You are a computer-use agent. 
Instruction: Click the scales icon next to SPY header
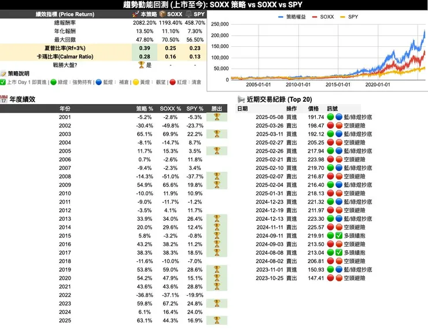pyautogui.click(x=189, y=14)
